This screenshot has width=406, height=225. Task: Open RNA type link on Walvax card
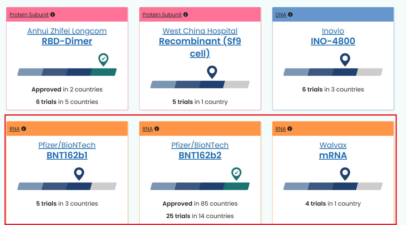(x=281, y=129)
